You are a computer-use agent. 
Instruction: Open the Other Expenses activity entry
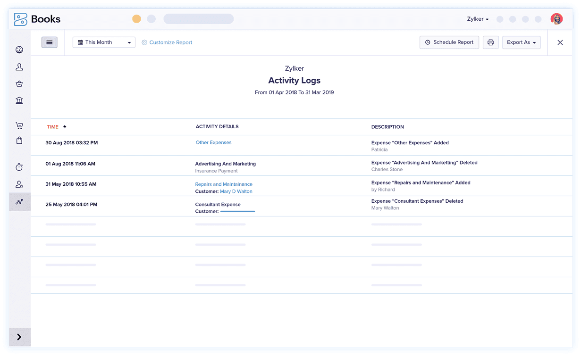pyautogui.click(x=213, y=142)
